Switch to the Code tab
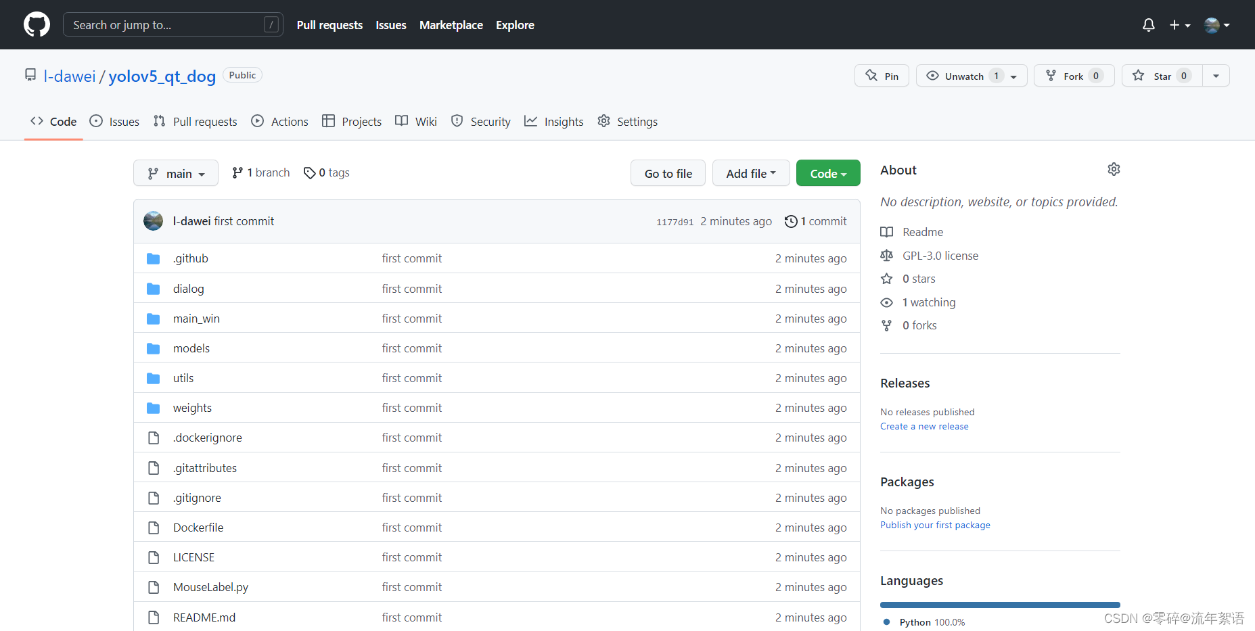 click(53, 122)
